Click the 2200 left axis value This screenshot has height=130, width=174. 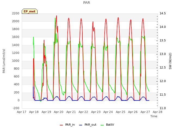[16, 13]
